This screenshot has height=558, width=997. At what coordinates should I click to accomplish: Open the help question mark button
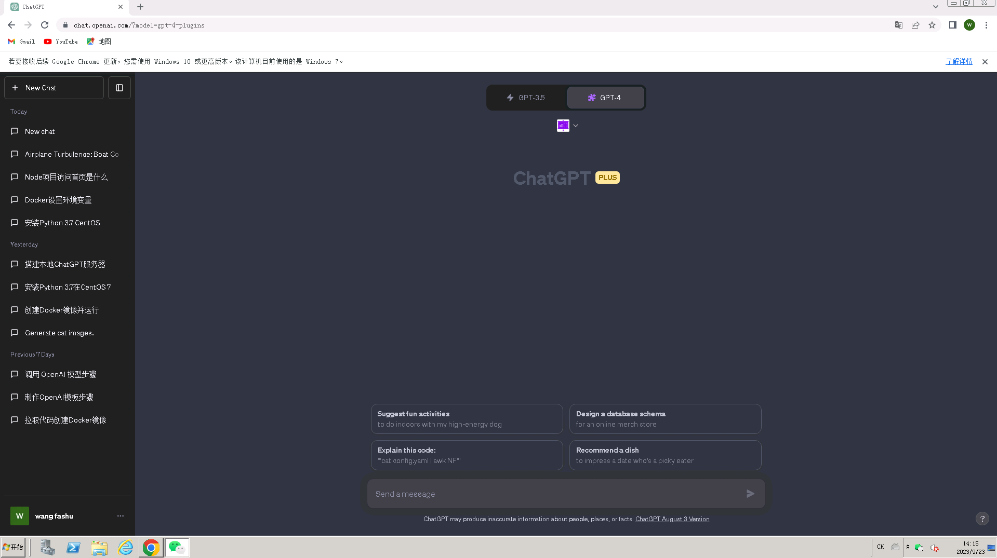pos(982,519)
